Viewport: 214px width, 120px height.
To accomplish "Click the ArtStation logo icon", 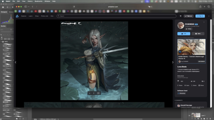I will (x=18, y=16).
